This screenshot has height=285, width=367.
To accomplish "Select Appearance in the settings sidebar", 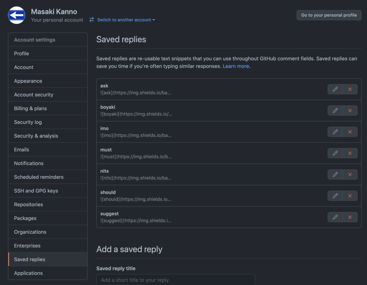I will click(x=28, y=81).
